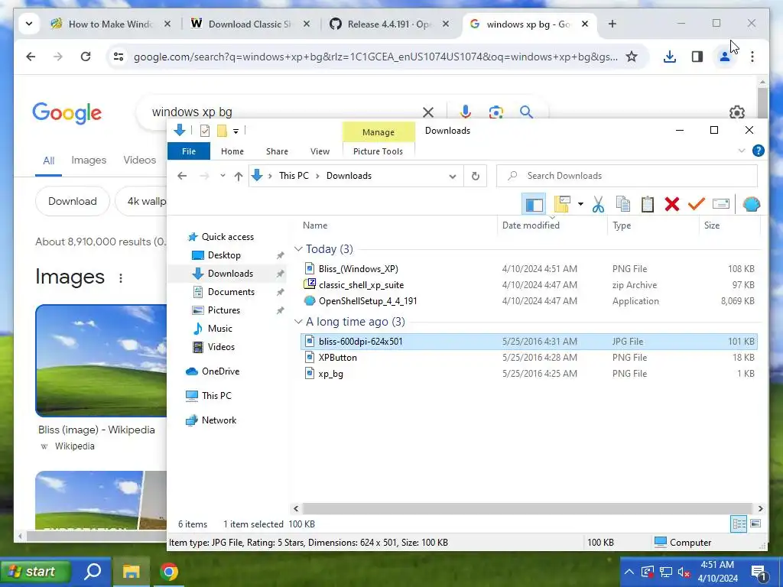Click Chrome bookmark star icon
The image size is (783, 587).
point(632,57)
